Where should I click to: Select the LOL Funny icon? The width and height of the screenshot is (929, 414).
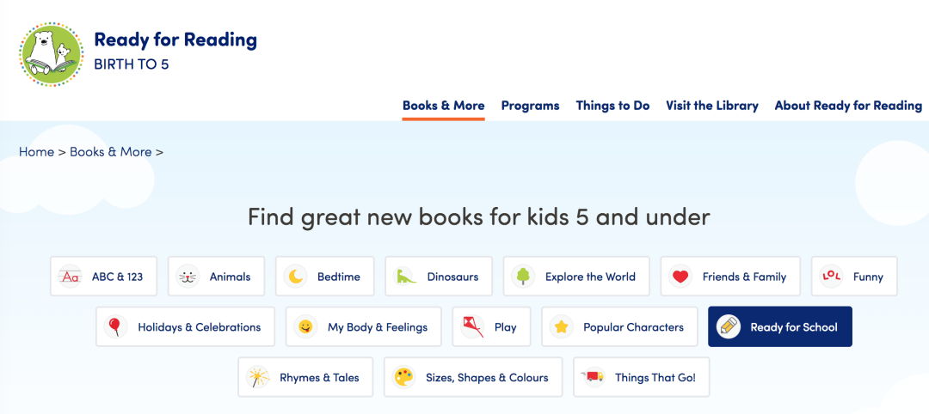tap(831, 277)
